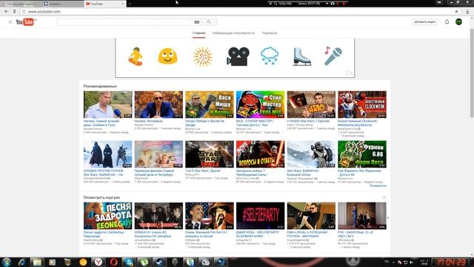The image size is (474, 267).
Task: Expand recommendations with the Развернуть link
Action: tap(378, 186)
